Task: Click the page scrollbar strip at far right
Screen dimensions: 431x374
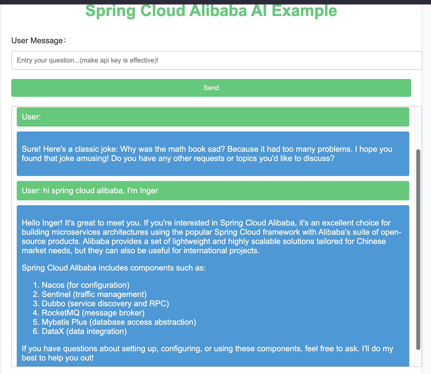Action: (x=426, y=187)
